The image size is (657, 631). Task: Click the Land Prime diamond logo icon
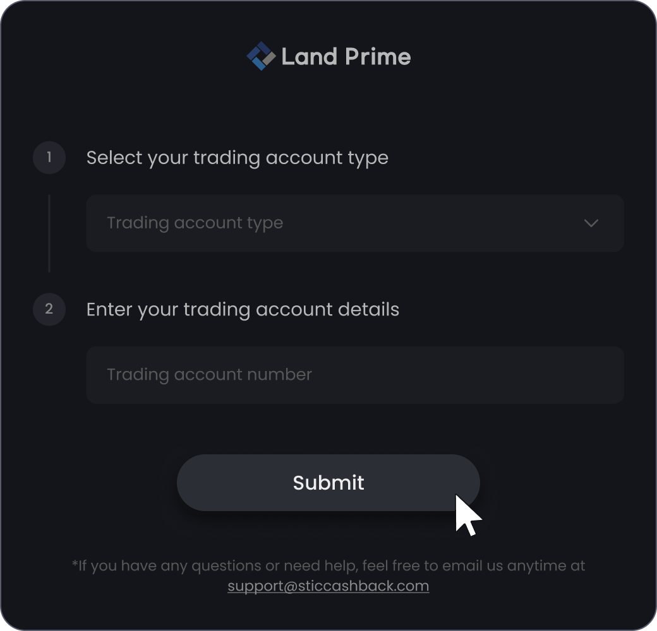pyautogui.click(x=261, y=56)
